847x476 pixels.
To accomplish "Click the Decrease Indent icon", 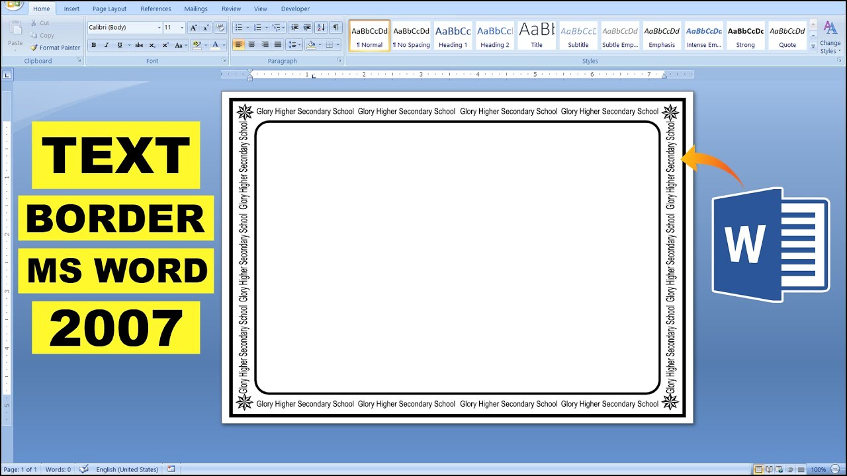I will 294,28.
